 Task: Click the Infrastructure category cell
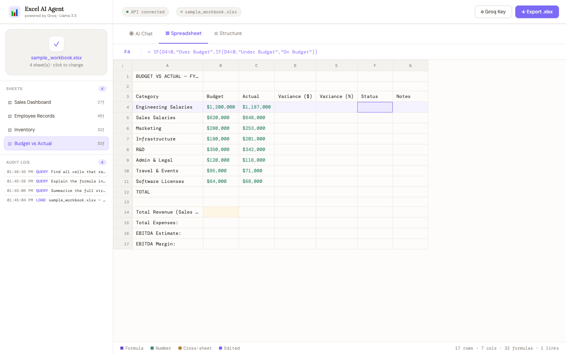167,139
